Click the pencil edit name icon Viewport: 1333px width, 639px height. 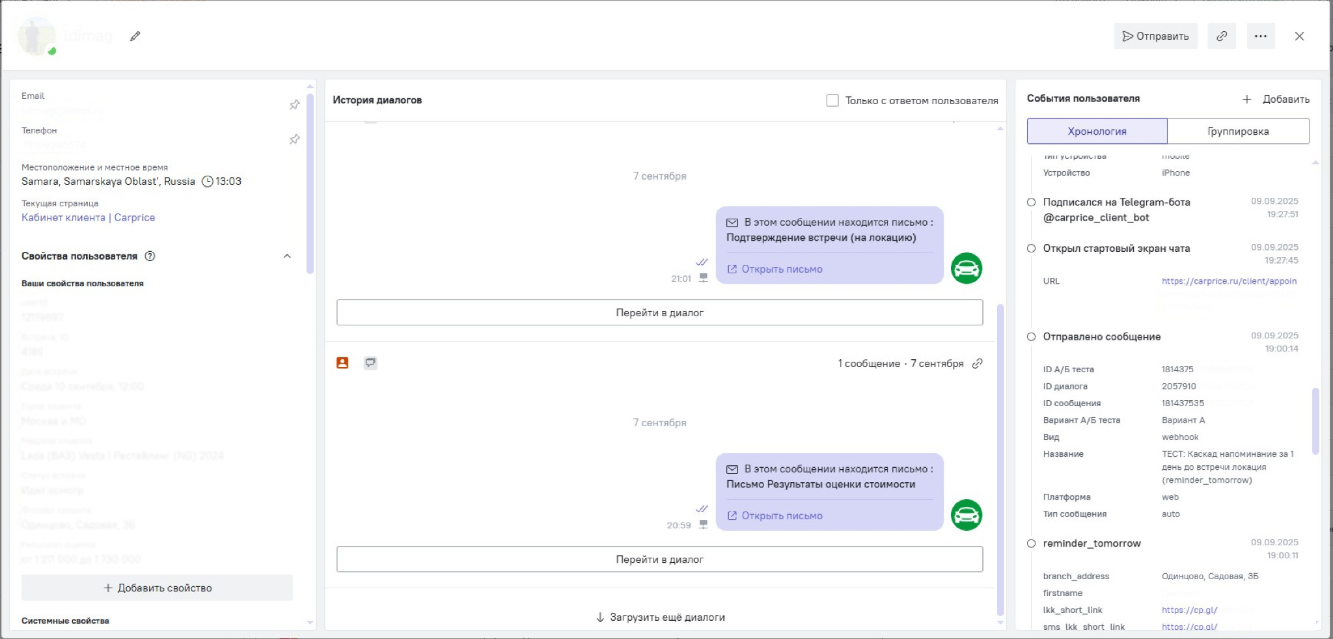(x=135, y=36)
